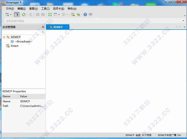
Task: Open the 文件(F) menu
Action: (10, 9)
